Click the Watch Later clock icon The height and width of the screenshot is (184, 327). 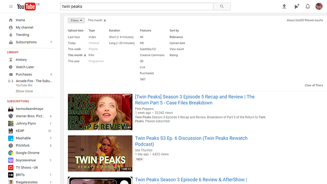11,67
